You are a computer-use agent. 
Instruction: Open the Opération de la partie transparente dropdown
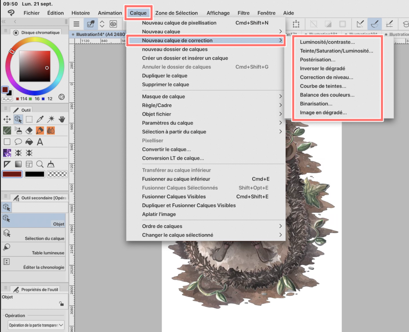tap(36, 325)
